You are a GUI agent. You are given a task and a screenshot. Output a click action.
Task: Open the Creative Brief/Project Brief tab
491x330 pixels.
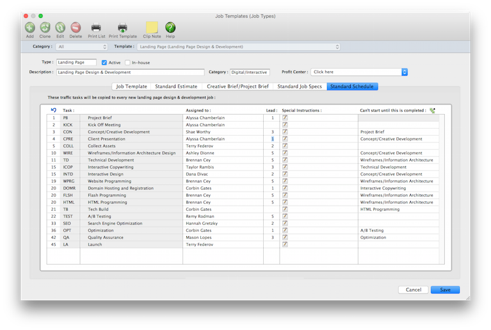pyautogui.click(x=237, y=86)
